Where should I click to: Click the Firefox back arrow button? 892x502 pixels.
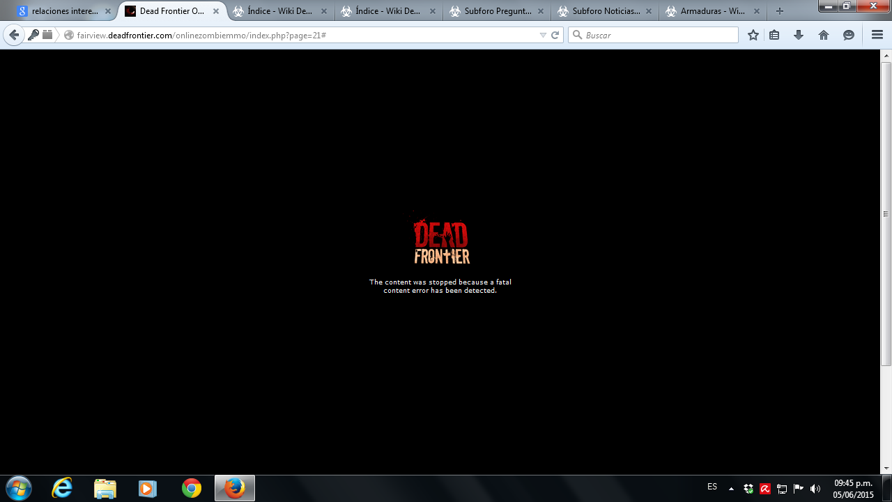pyautogui.click(x=14, y=35)
